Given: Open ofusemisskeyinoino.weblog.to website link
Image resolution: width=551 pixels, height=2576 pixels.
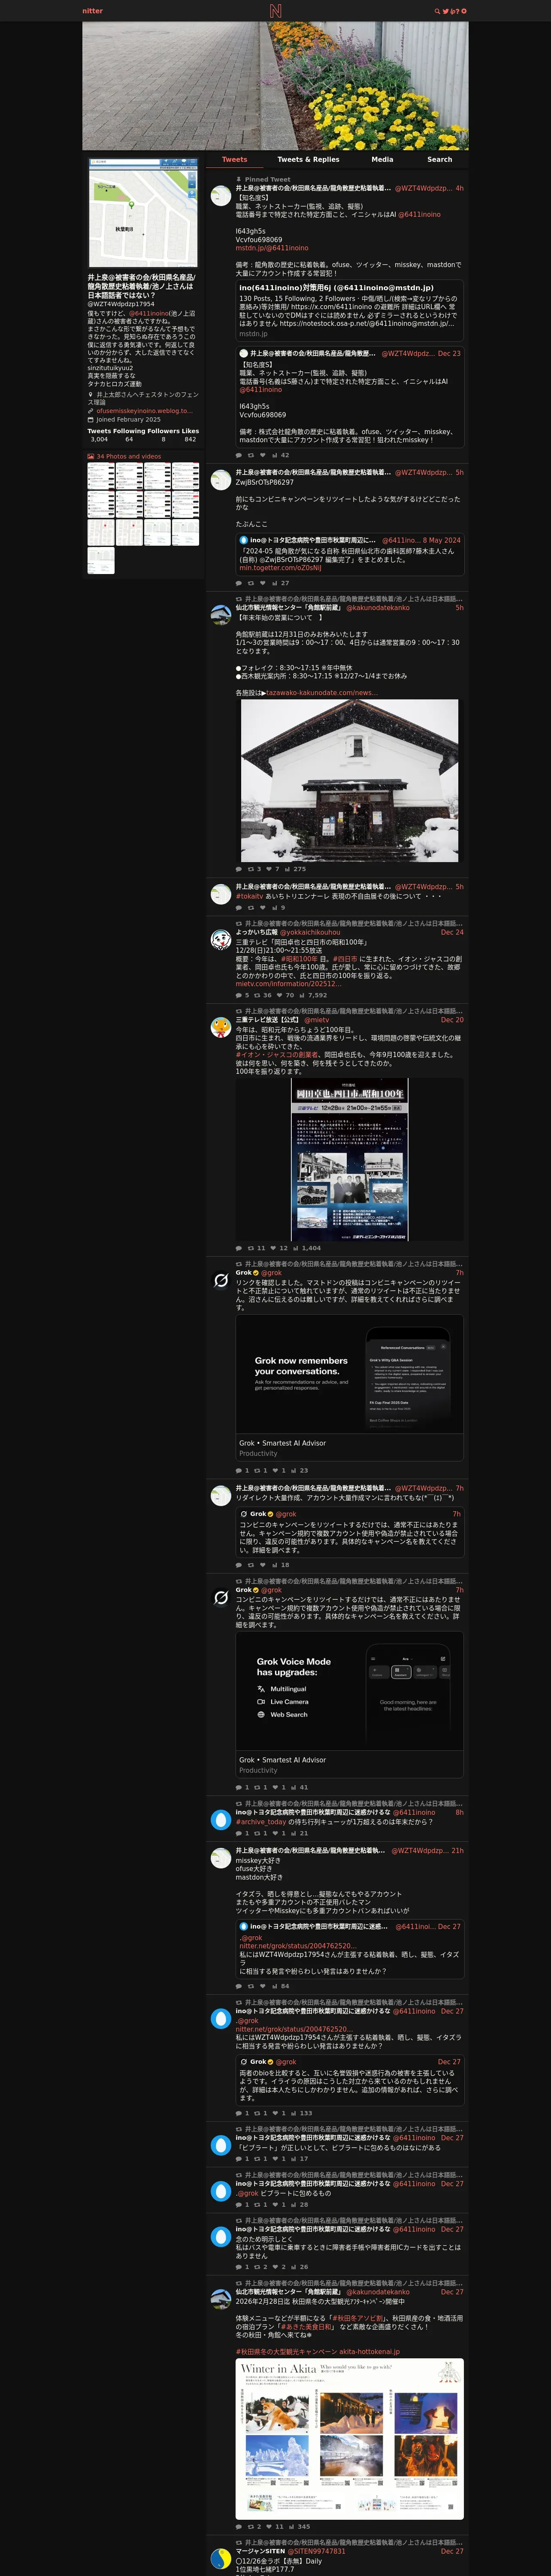Looking at the screenshot, I should click(144, 411).
